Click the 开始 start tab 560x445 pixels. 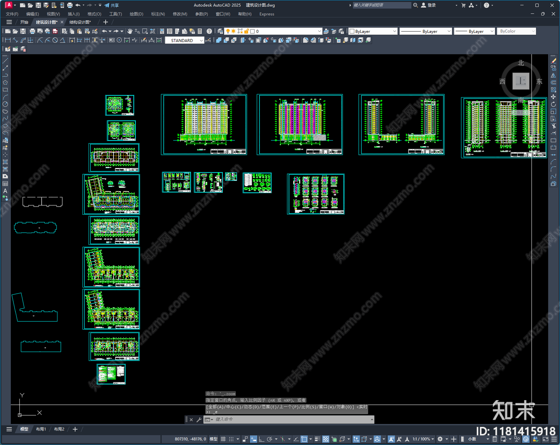[x=24, y=22]
